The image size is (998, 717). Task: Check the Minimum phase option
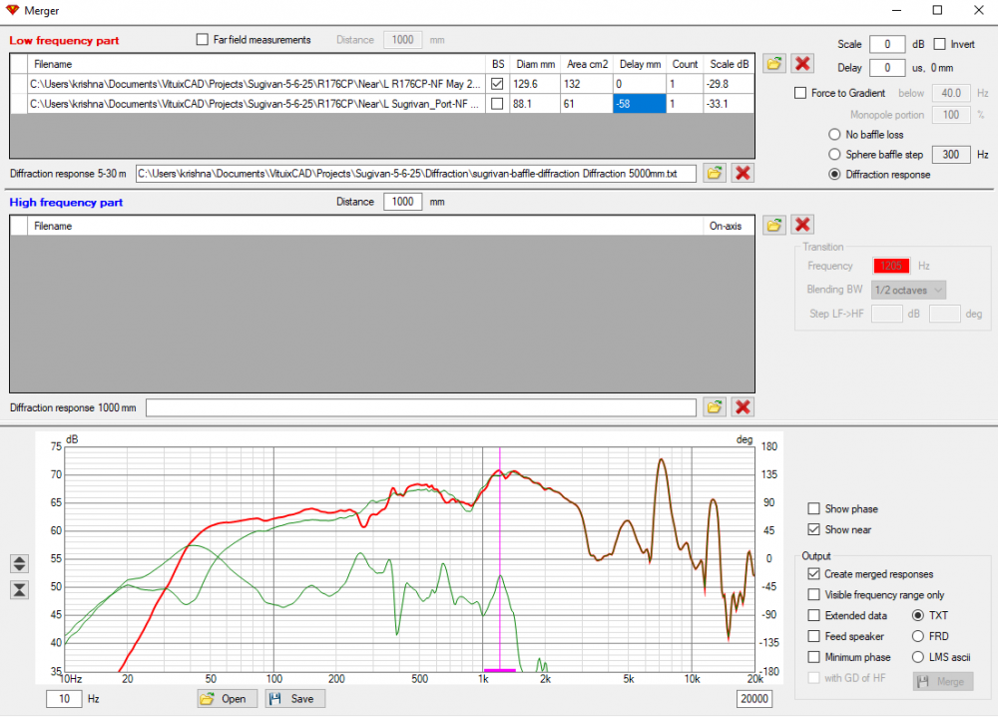tap(814, 657)
